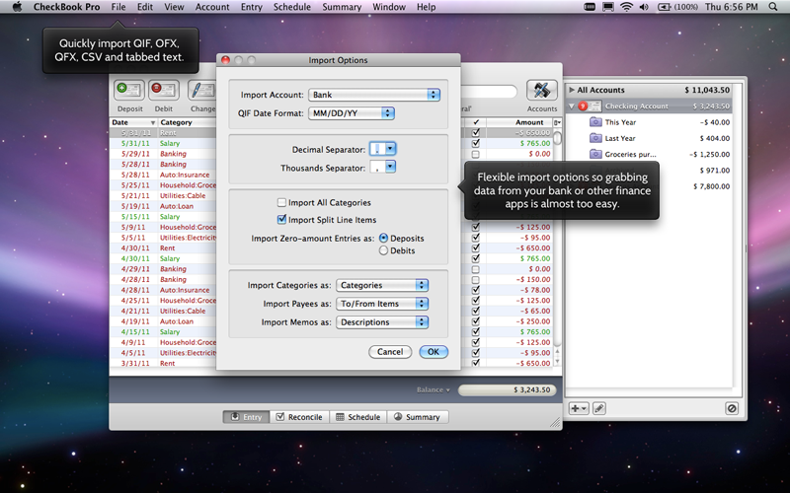Click the Checking Account icon in sidebar

590,106
